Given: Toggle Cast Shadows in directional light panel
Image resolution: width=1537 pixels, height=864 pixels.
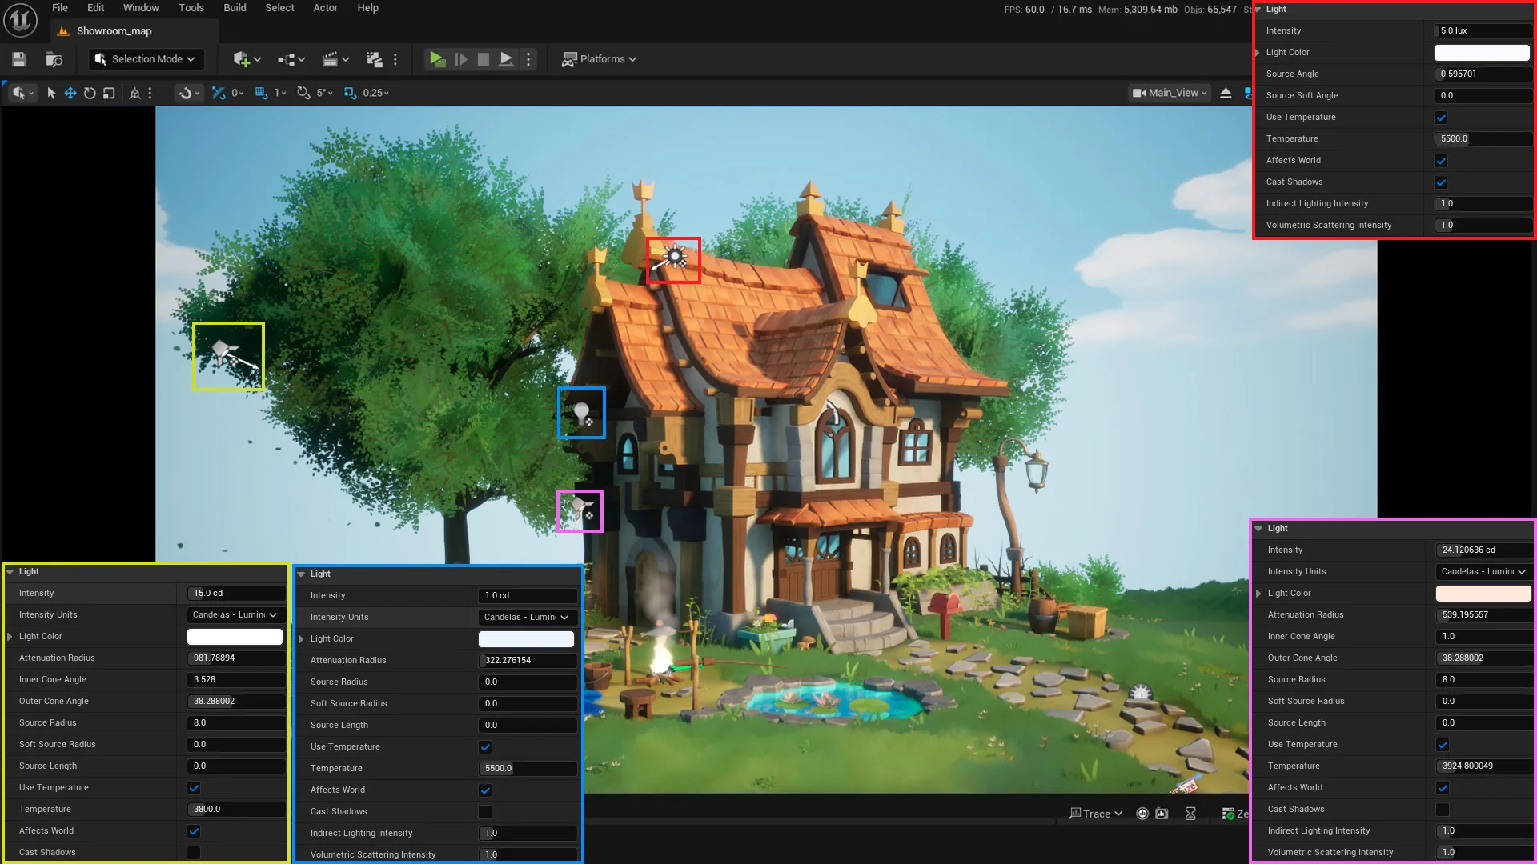Looking at the screenshot, I should 1441,182.
